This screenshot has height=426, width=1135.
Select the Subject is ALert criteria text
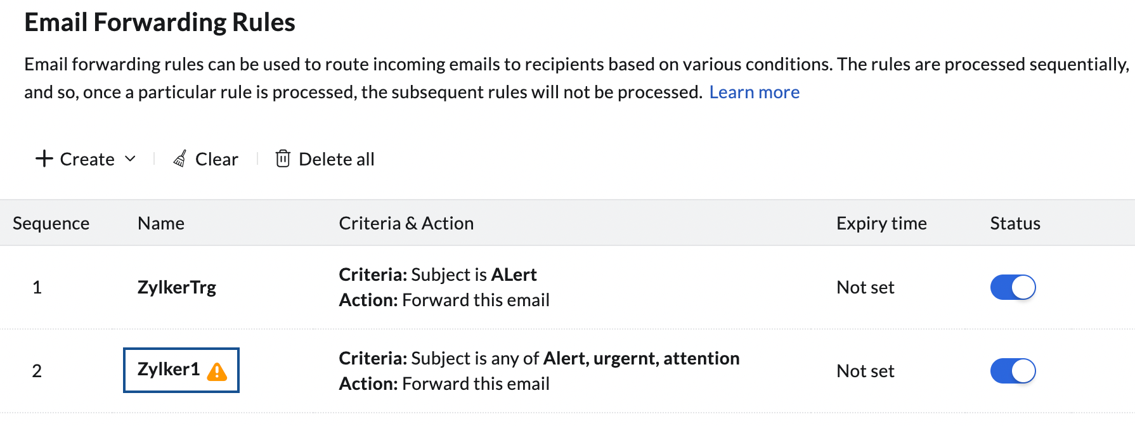(474, 274)
